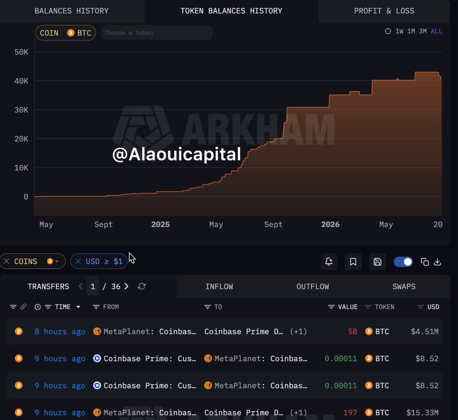Open the SWAPS tab
The height and width of the screenshot is (420, 458).
pyautogui.click(x=404, y=286)
